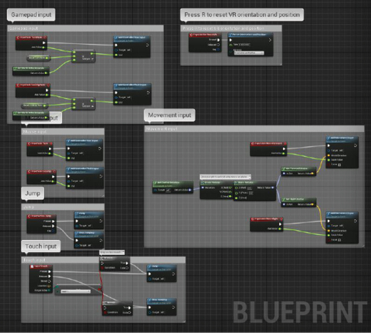
Task: Open the Options dropdown in Reset Orientation node
Action: coord(249,53)
